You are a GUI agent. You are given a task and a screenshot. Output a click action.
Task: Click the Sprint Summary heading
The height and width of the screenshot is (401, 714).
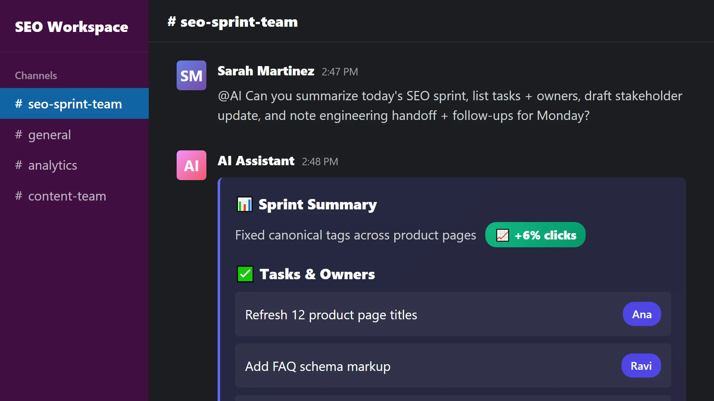click(x=318, y=204)
